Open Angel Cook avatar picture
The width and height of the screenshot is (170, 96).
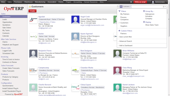(75, 20)
